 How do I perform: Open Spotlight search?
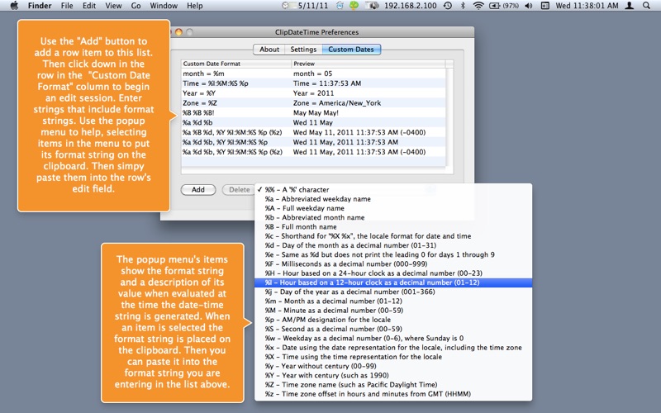(646, 6)
